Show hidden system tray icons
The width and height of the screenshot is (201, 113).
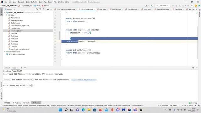click(166, 110)
